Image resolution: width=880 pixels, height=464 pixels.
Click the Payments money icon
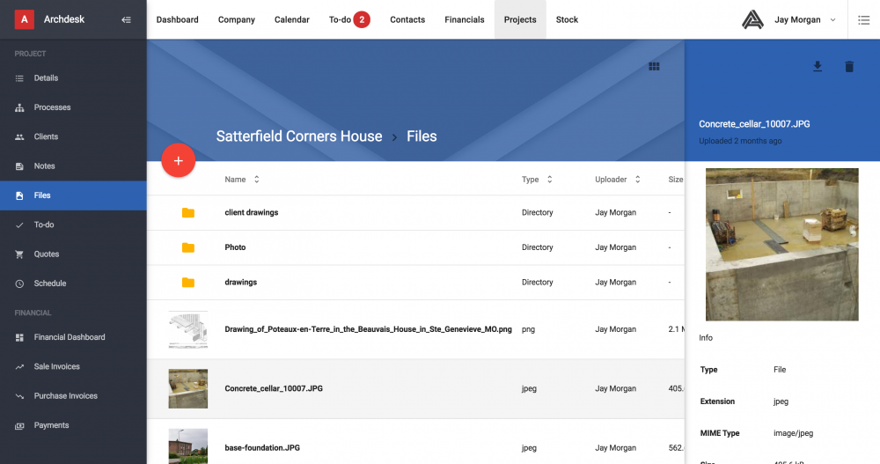[x=19, y=426]
